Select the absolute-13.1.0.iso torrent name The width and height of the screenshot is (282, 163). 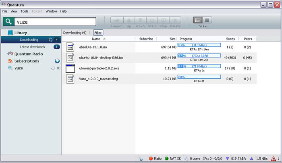[x=93, y=47]
